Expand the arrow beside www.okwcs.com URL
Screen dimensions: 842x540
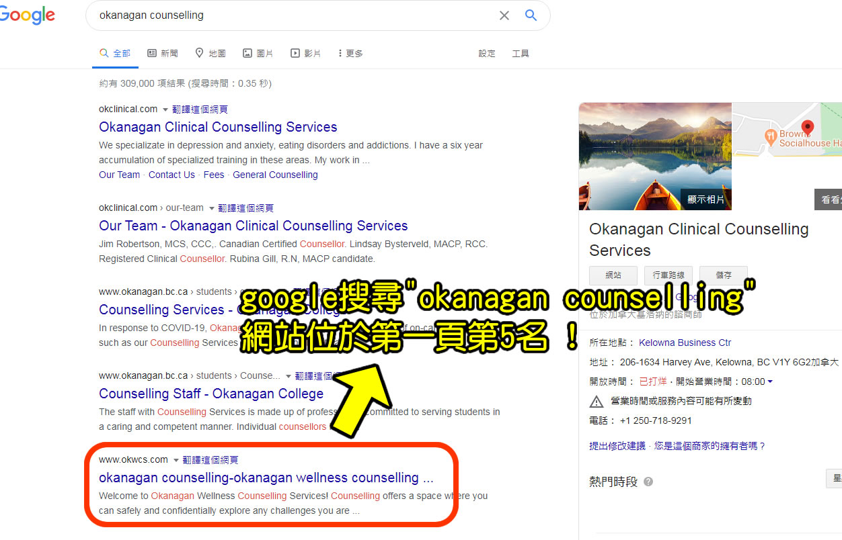point(176,460)
